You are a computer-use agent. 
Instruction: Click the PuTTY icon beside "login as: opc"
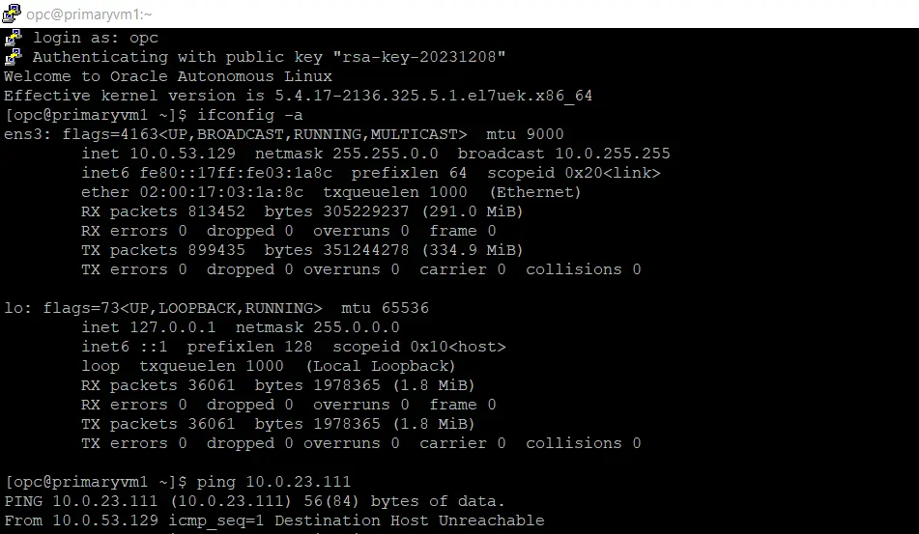click(13, 38)
